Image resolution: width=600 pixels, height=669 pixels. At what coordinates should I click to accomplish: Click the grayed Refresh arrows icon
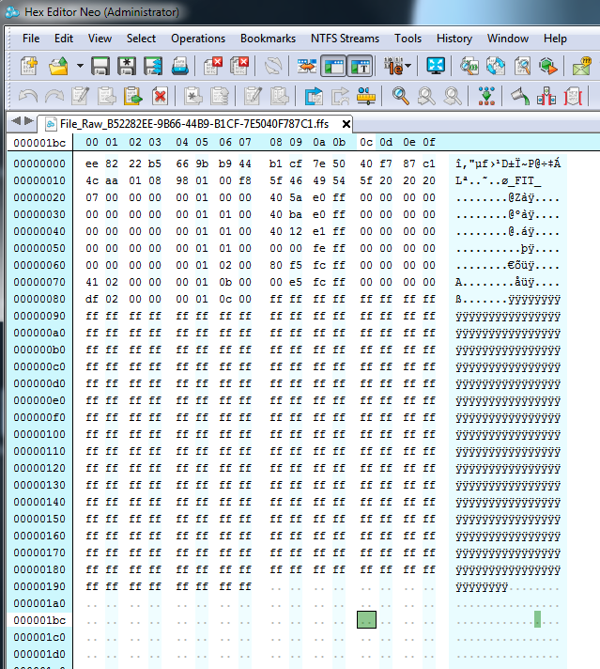pyautogui.click(x=273, y=66)
